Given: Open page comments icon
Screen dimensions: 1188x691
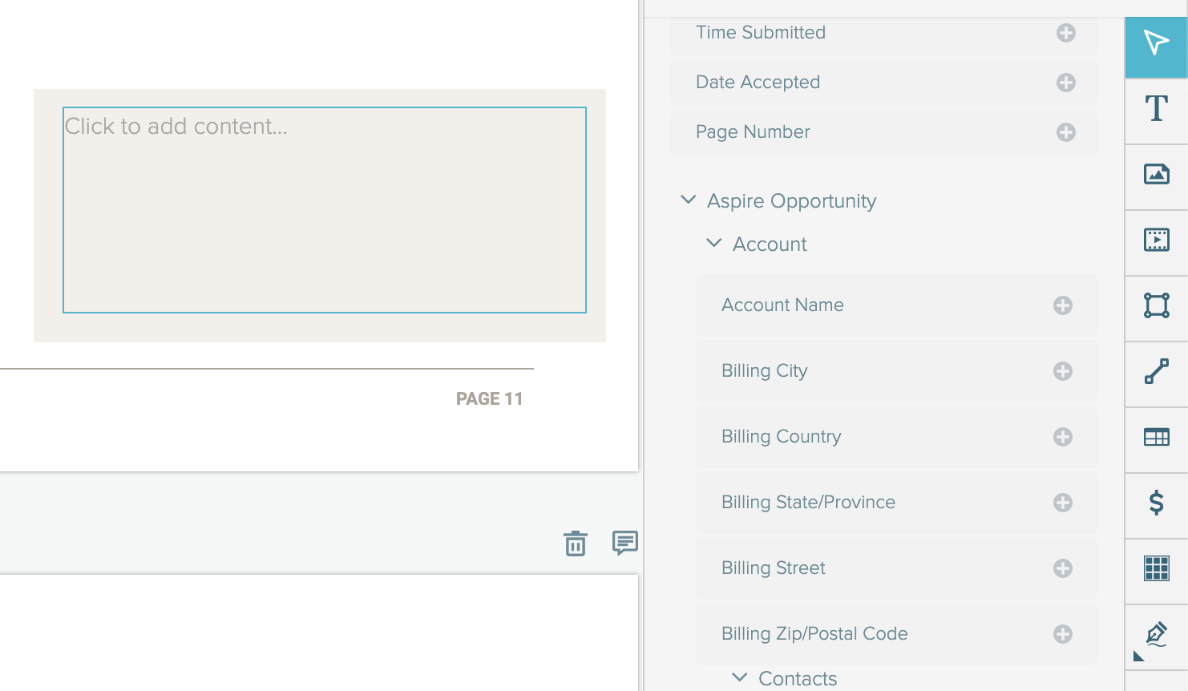Looking at the screenshot, I should tap(624, 543).
